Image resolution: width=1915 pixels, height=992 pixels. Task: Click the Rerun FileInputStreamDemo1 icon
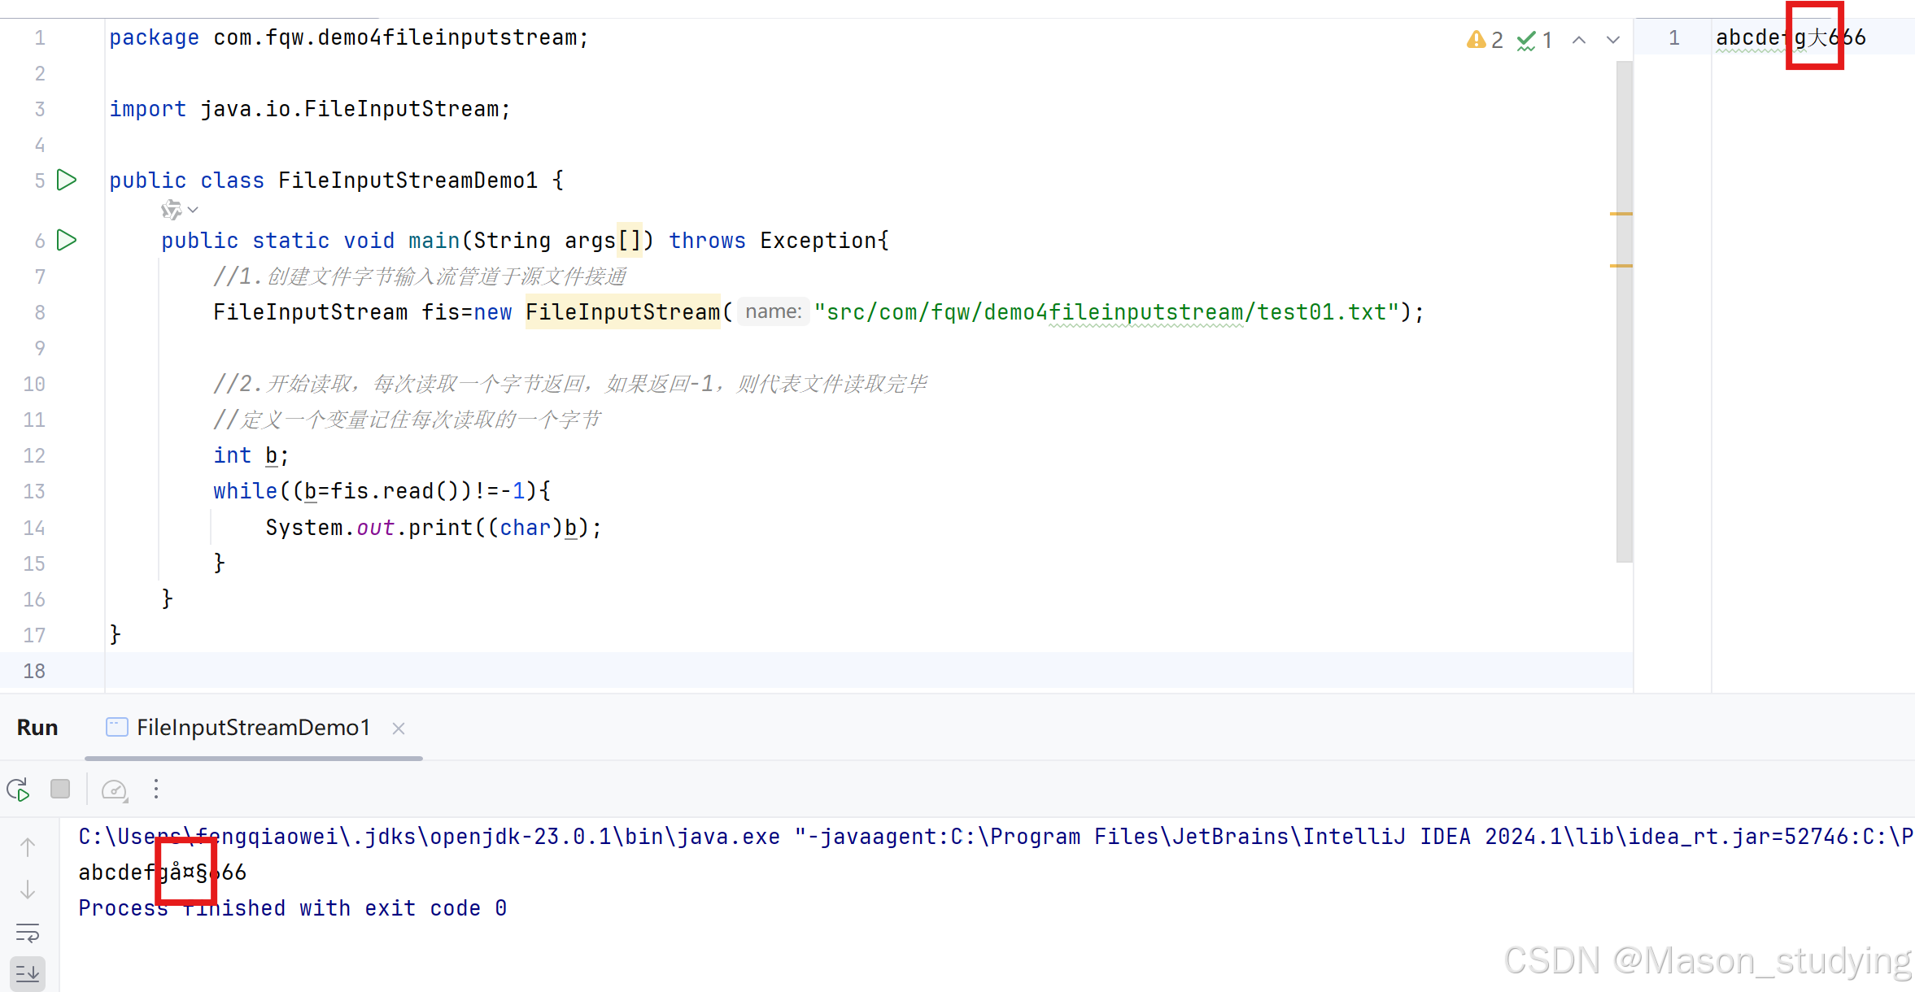tap(19, 790)
